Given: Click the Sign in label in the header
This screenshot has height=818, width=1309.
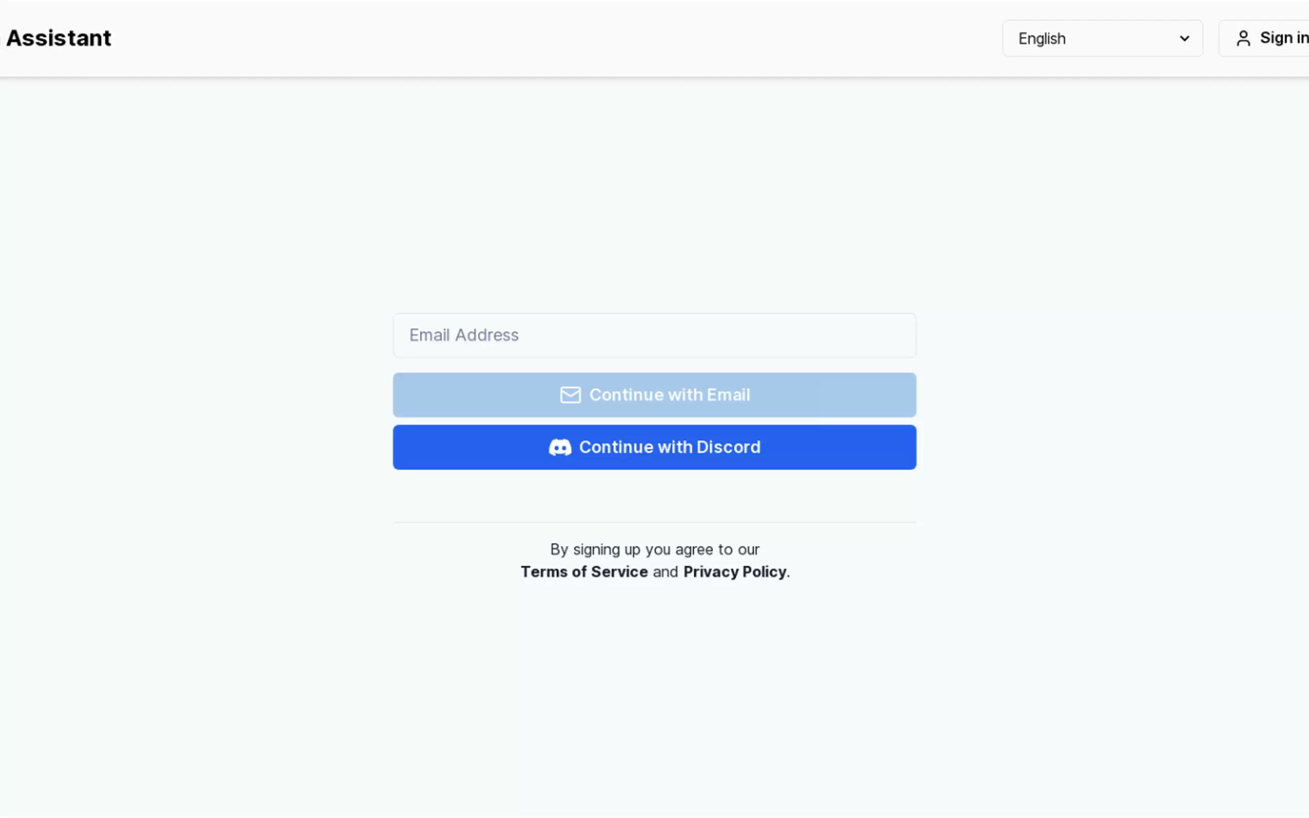Looking at the screenshot, I should click(x=1285, y=38).
